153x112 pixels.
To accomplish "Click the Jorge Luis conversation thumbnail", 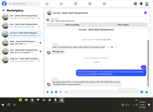I will (5, 60).
